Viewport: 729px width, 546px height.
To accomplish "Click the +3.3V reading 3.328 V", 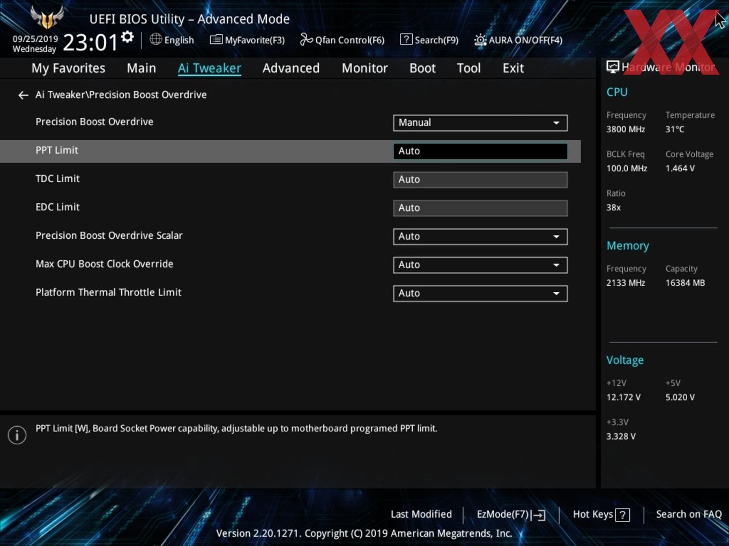I will 621,436.
